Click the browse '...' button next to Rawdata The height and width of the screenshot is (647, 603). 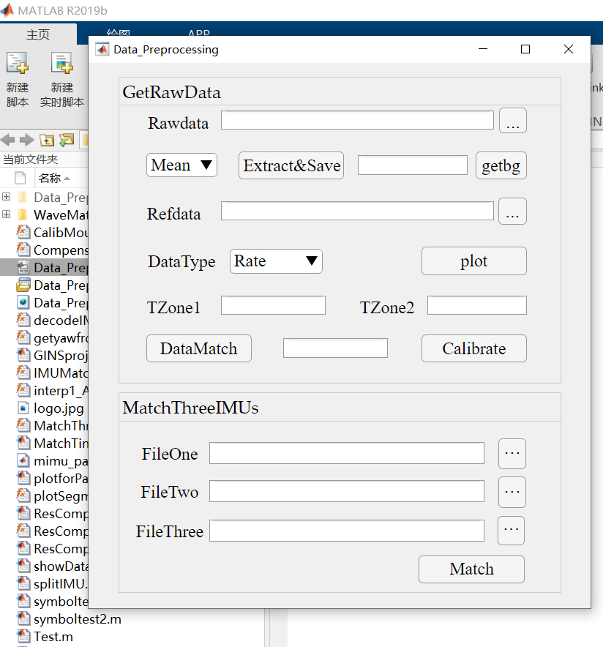(x=513, y=121)
